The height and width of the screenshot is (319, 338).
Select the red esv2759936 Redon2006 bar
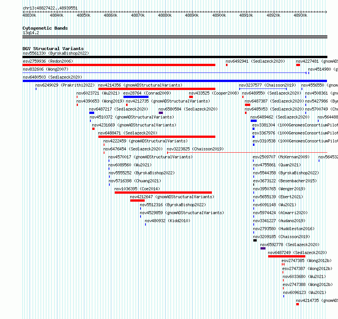[x=119, y=65]
